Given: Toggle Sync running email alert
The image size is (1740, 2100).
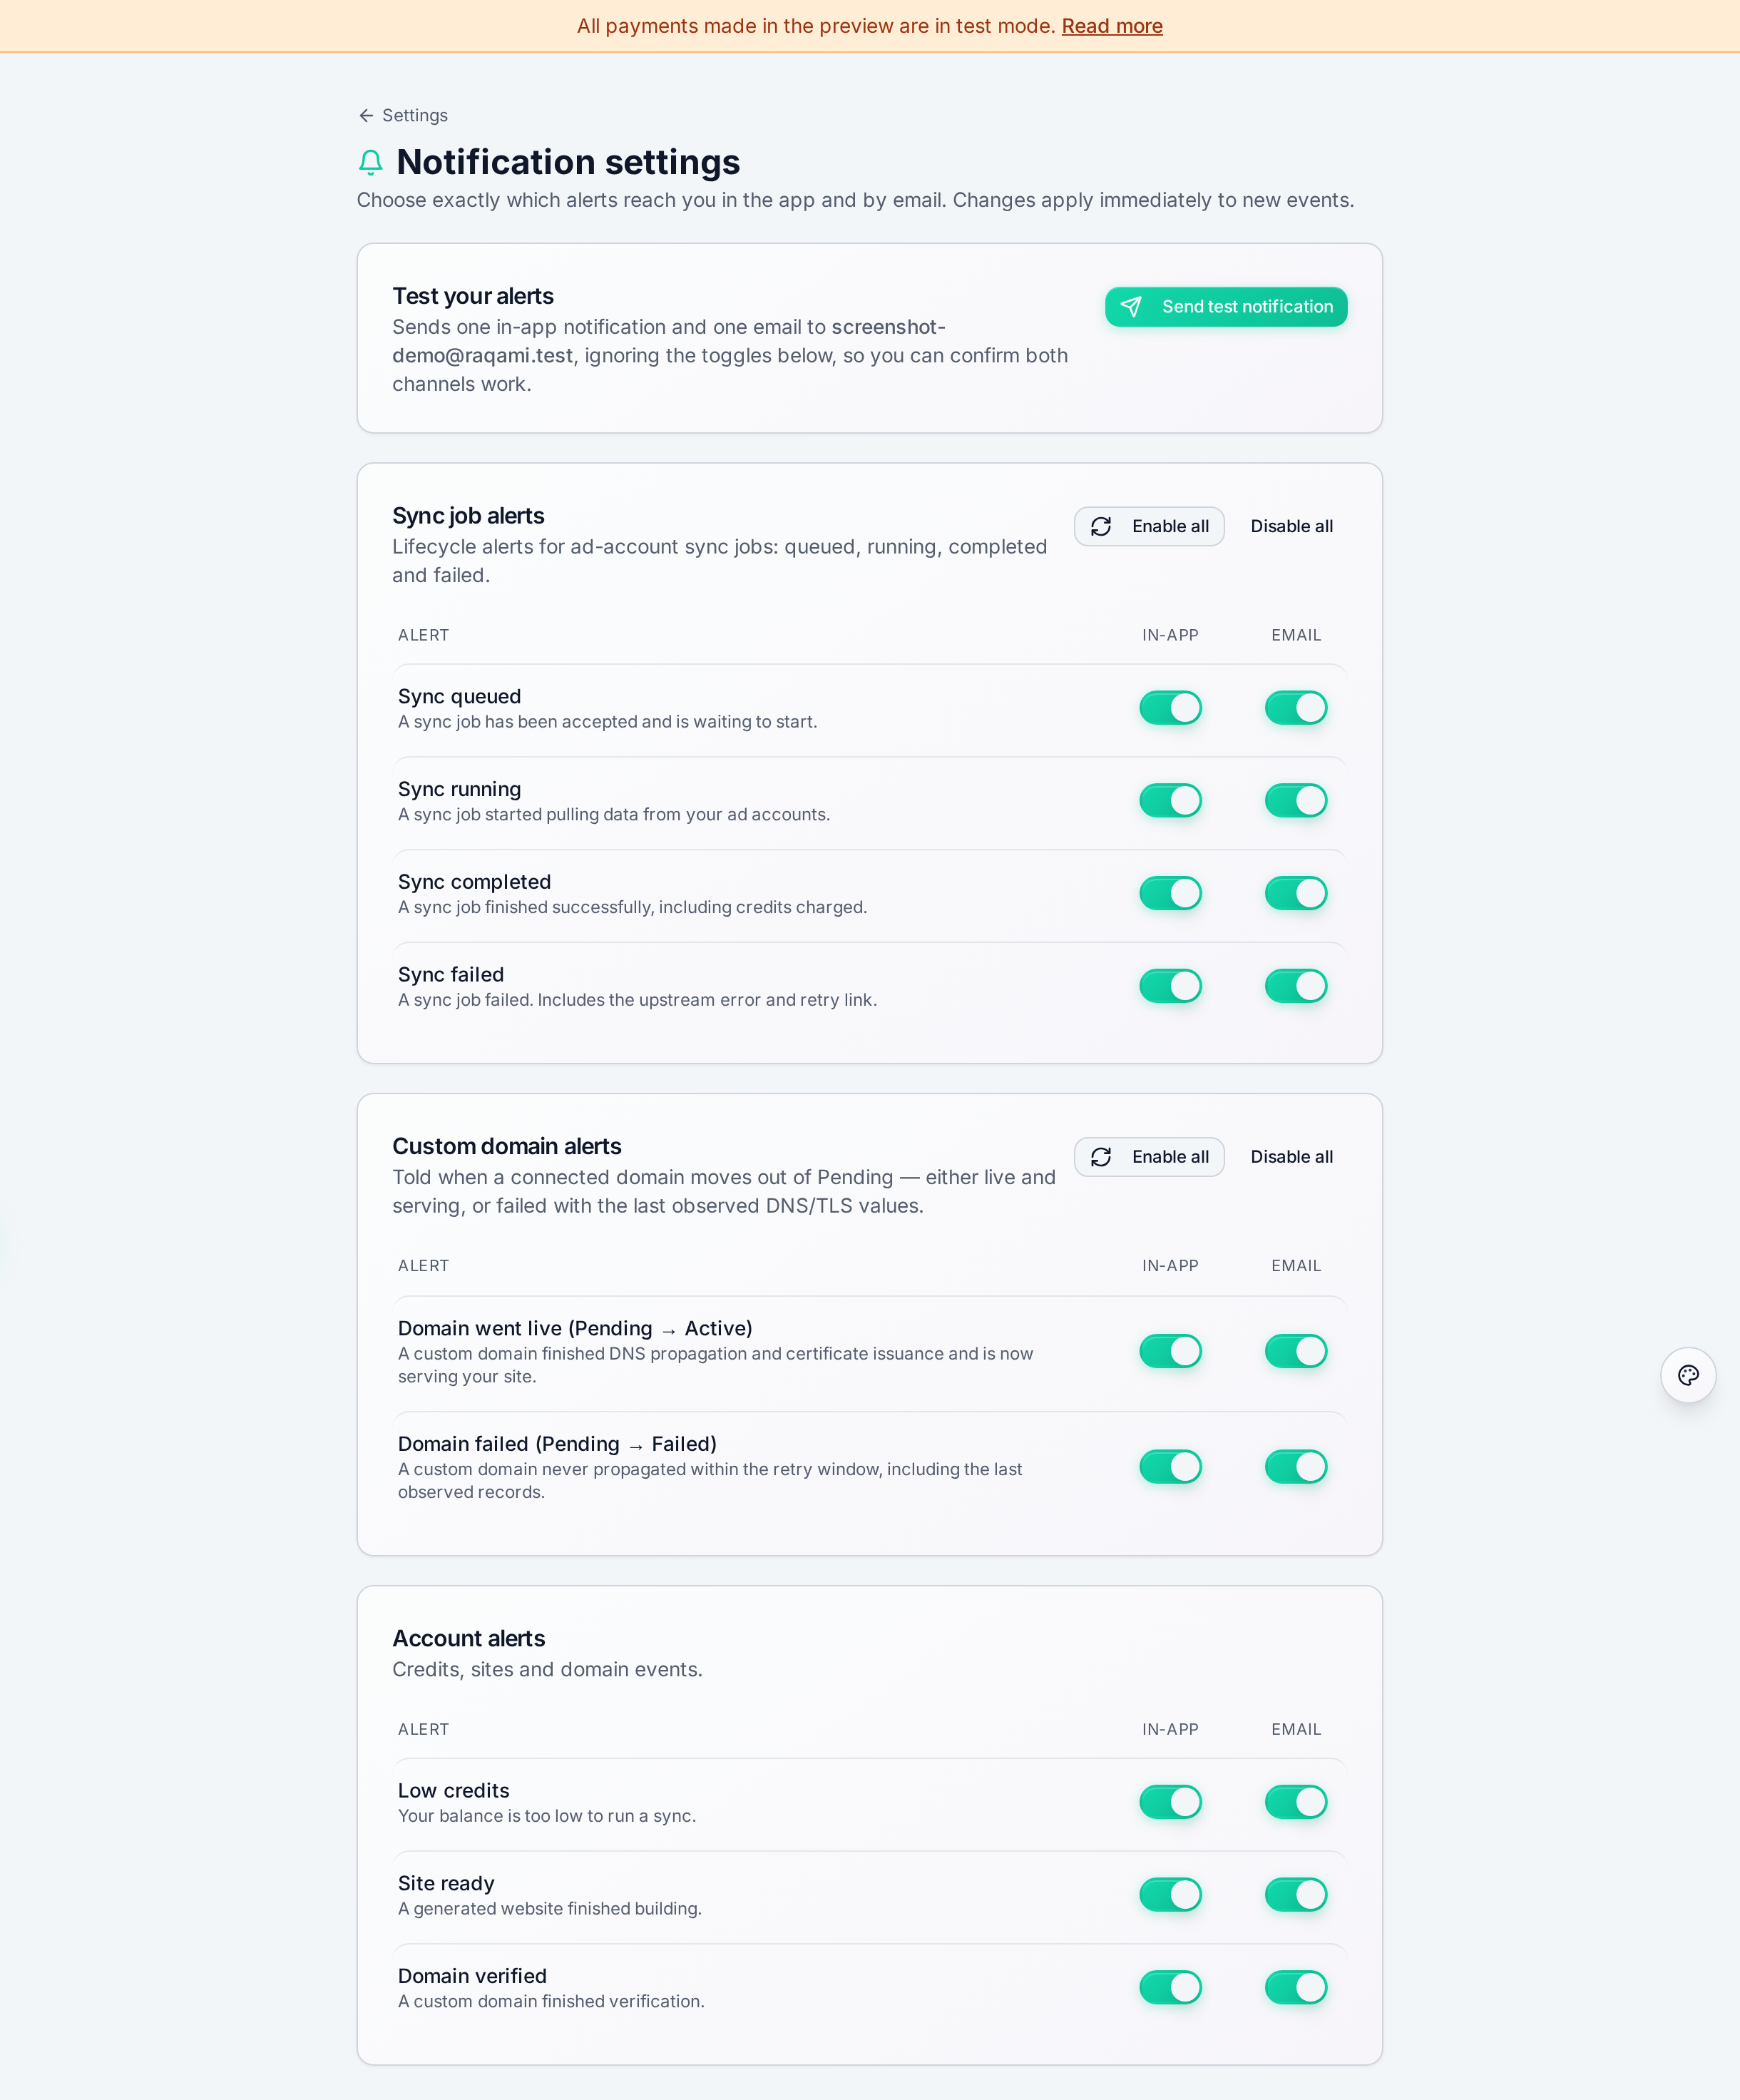Looking at the screenshot, I should 1296,800.
